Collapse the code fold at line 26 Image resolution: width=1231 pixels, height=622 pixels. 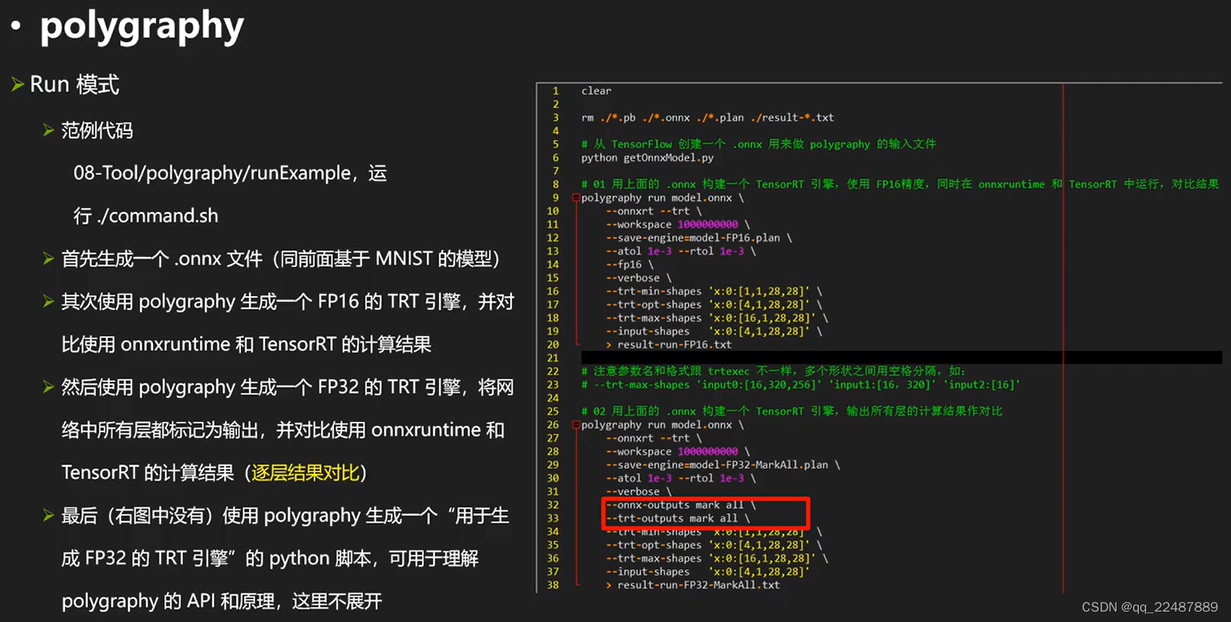coord(576,425)
